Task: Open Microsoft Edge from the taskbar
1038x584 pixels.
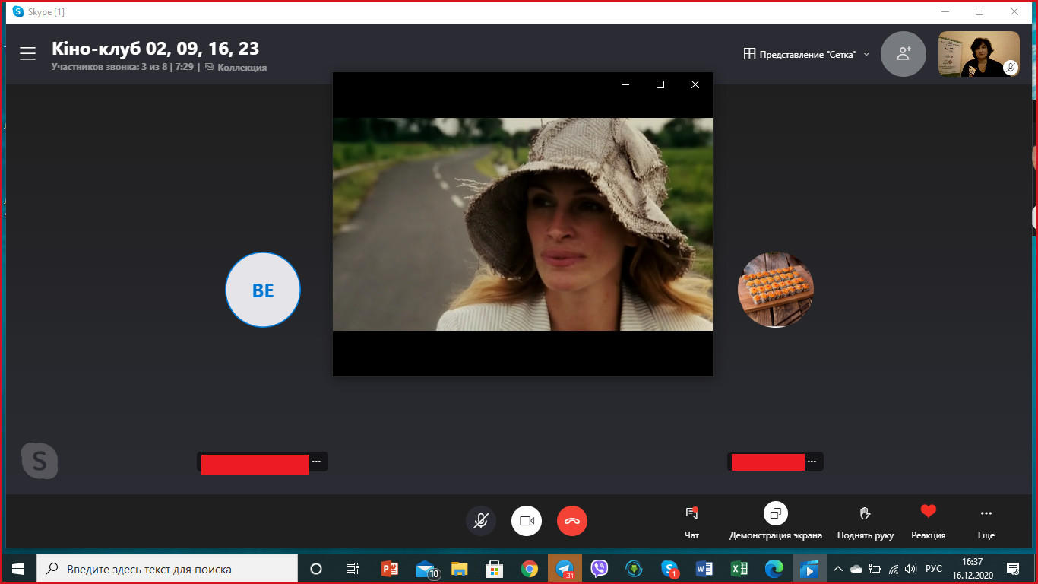Action: point(774,568)
